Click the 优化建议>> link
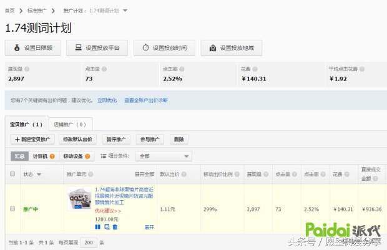This screenshot has width=387, height=250. (108, 211)
